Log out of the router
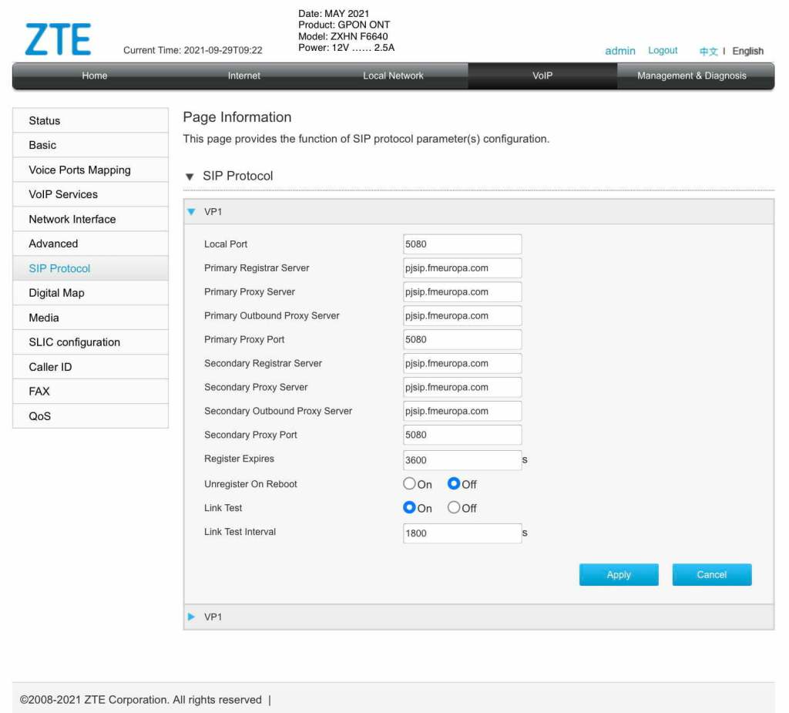Screen dimensions: 789x713 [x=662, y=50]
